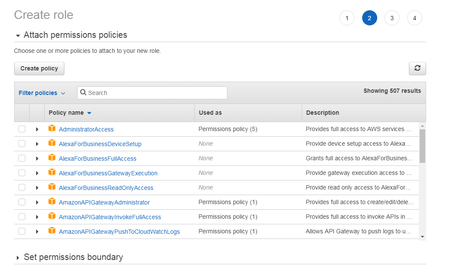The image size is (457, 266).
Task: Open the AmazonAPIGatewayAdministrator link
Action: coord(104,202)
